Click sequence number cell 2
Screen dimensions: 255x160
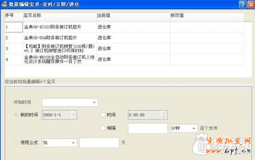click(x=14, y=38)
